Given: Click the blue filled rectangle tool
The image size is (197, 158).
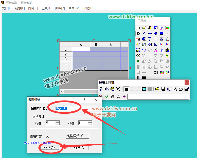Looking at the screenshot, I should tap(162, 33).
